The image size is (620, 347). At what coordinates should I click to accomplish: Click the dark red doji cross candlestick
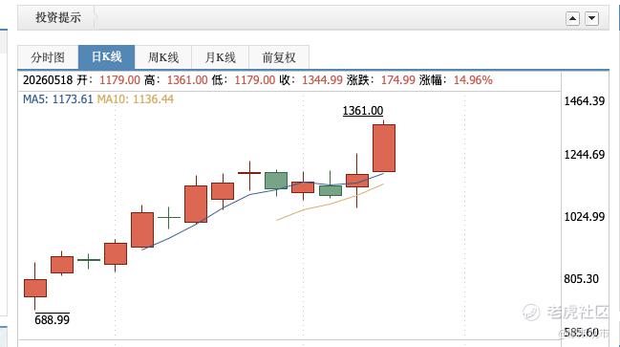point(249,173)
